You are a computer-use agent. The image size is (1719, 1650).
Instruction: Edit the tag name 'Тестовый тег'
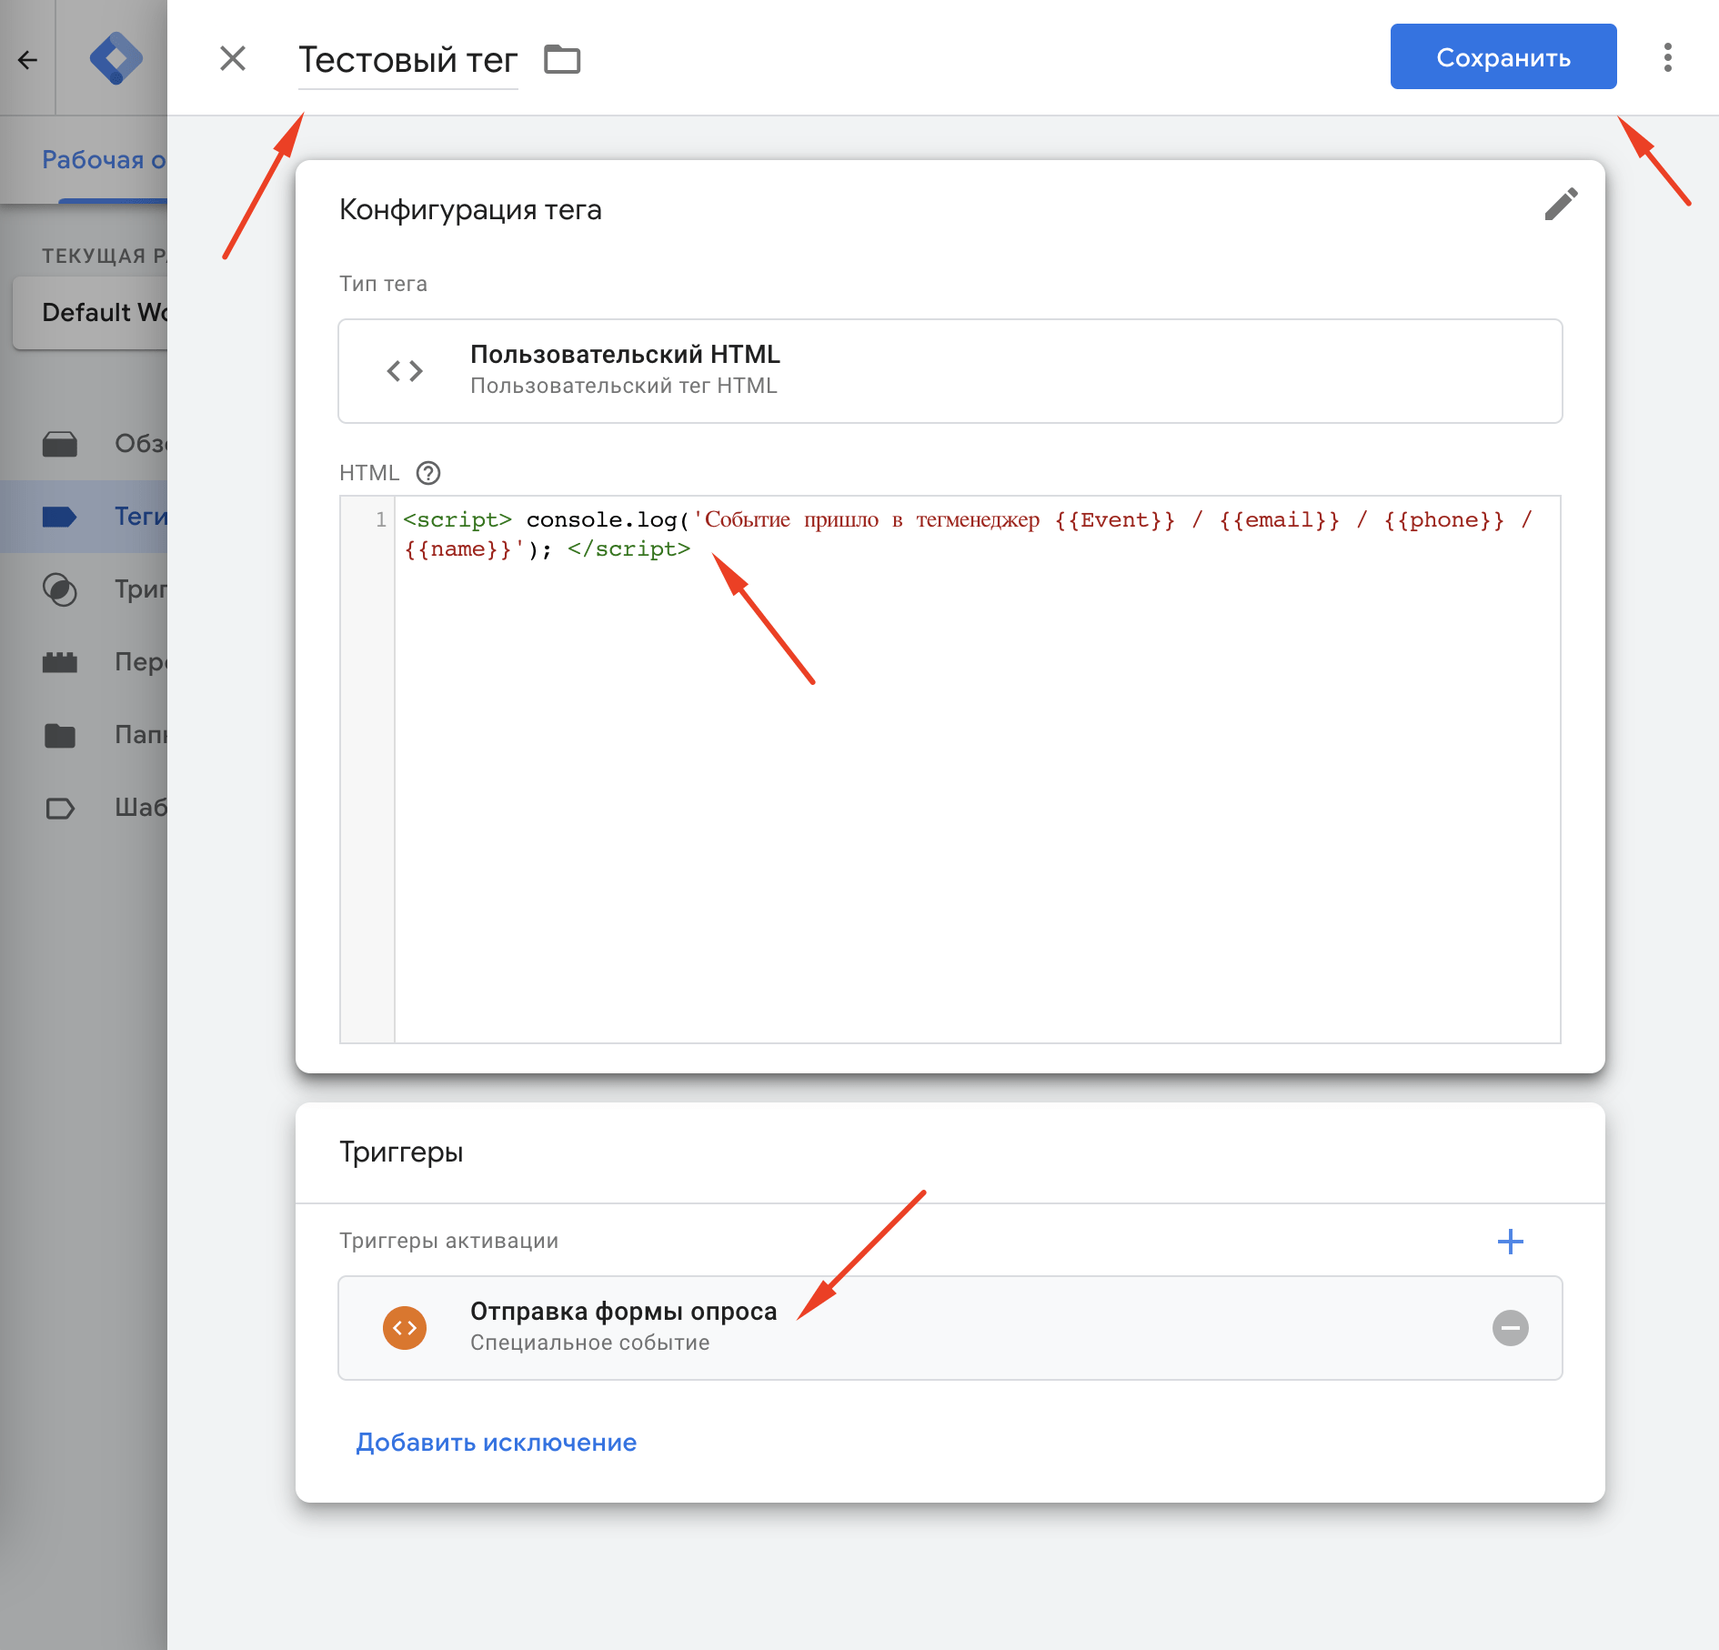pos(407,60)
